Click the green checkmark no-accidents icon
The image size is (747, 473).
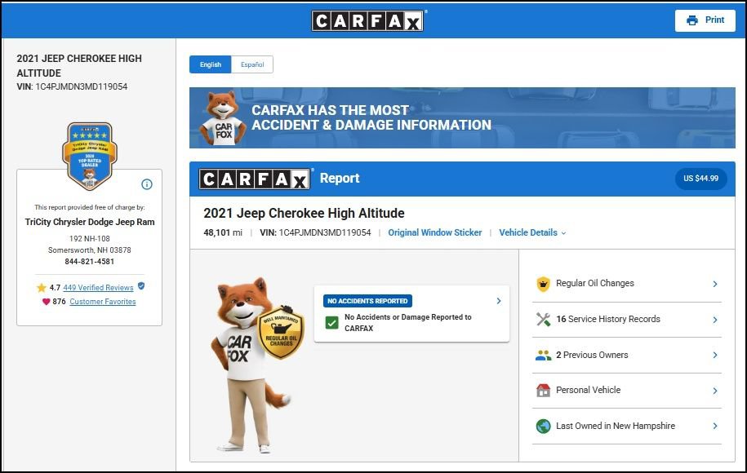[331, 323]
